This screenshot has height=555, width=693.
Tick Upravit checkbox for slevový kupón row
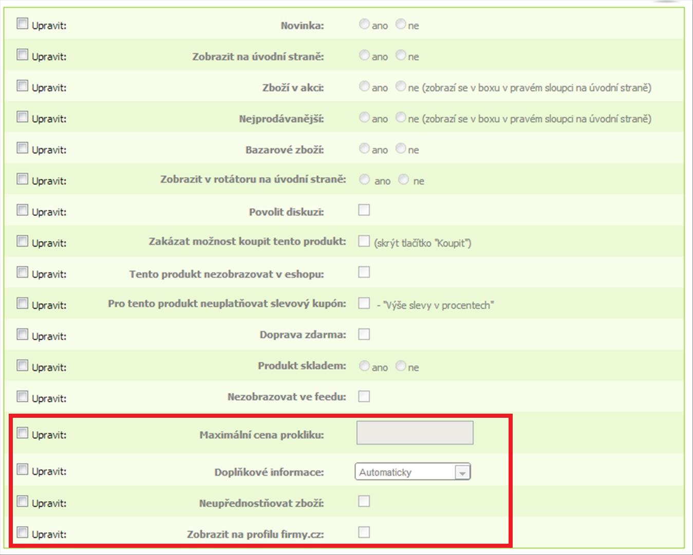[x=22, y=303]
